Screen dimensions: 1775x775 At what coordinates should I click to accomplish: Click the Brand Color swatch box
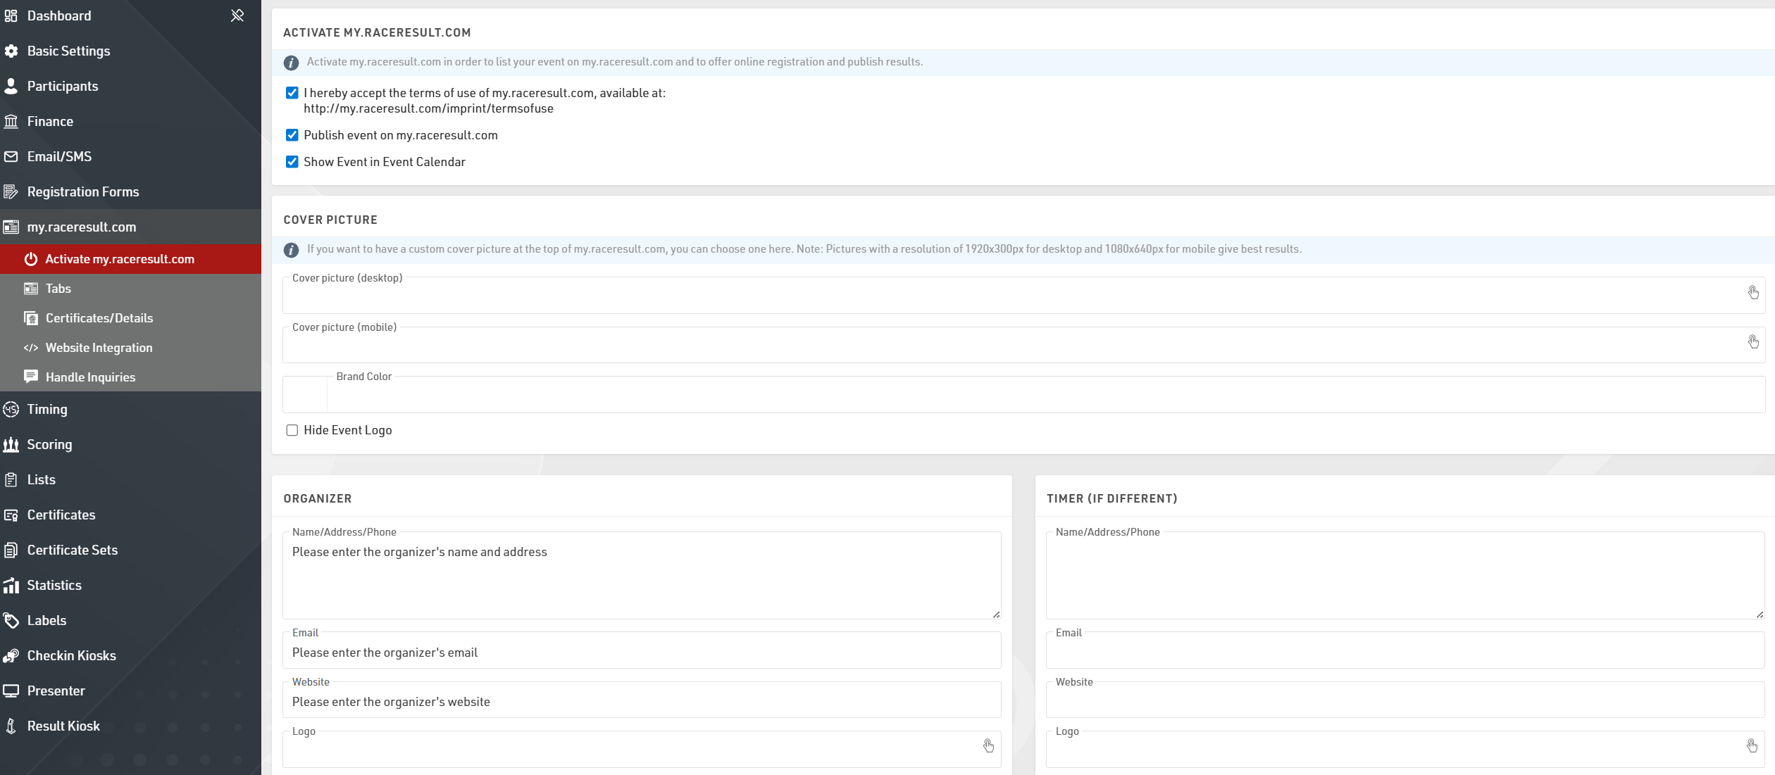pyautogui.click(x=305, y=395)
